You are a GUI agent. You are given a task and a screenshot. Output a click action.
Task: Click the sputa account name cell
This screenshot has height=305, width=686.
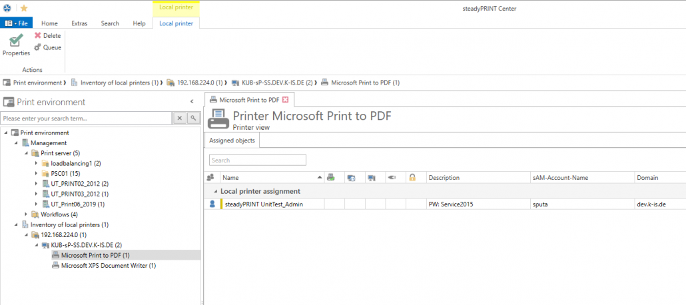[581, 204]
